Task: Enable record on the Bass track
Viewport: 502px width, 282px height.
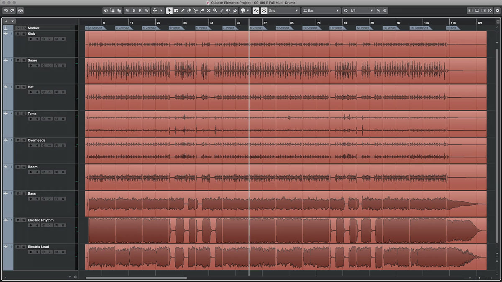Action: click(31, 199)
